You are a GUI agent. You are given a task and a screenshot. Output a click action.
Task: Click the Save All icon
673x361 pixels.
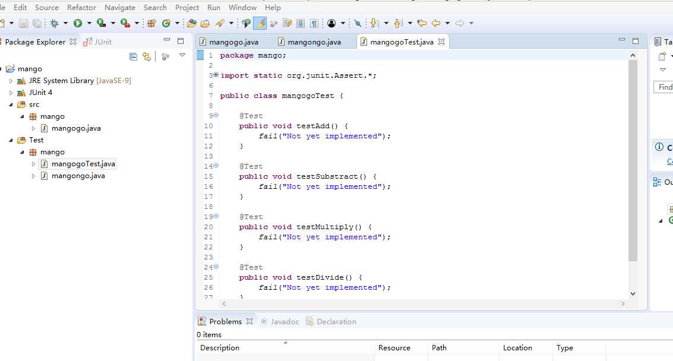coord(37,23)
